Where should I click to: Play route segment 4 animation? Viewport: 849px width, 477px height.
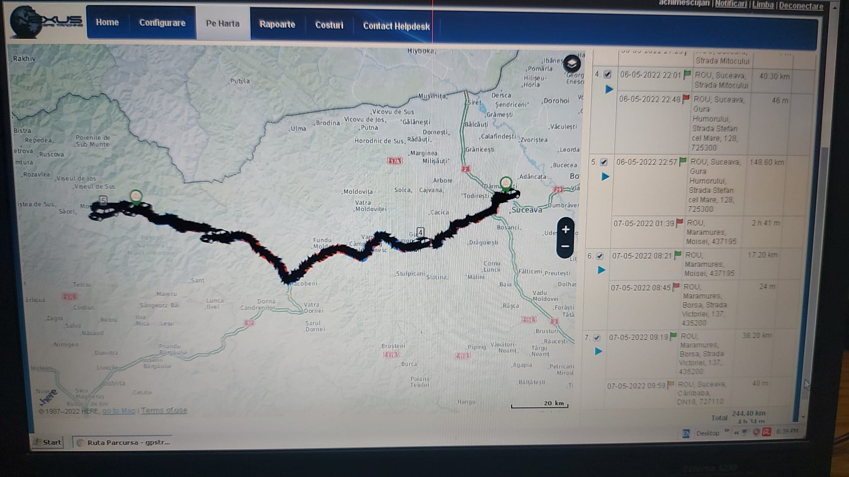(609, 89)
